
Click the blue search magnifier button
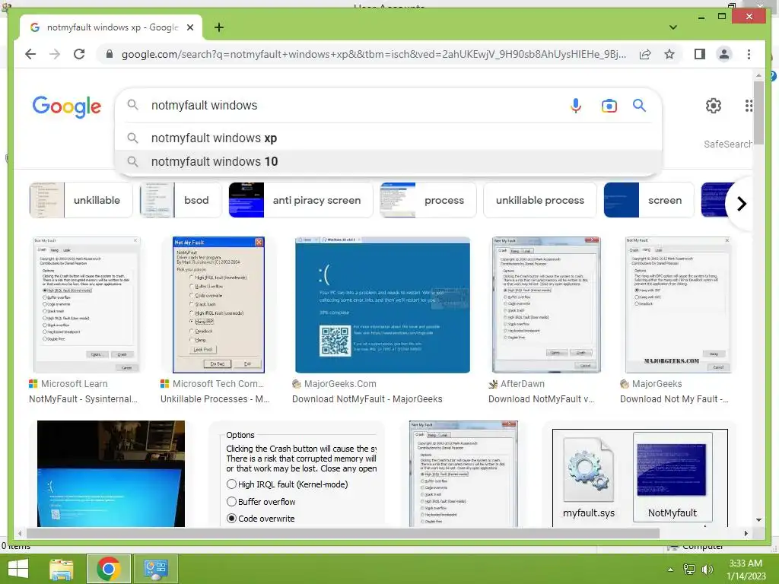tap(639, 105)
